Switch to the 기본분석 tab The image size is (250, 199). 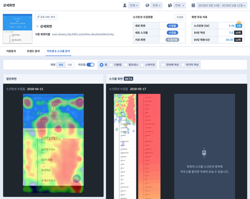click(x=11, y=51)
